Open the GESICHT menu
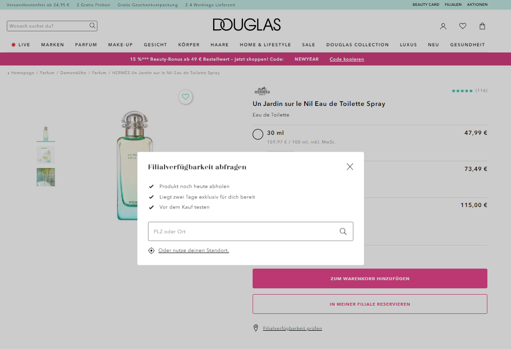This screenshot has width=511, height=349. [x=155, y=45]
